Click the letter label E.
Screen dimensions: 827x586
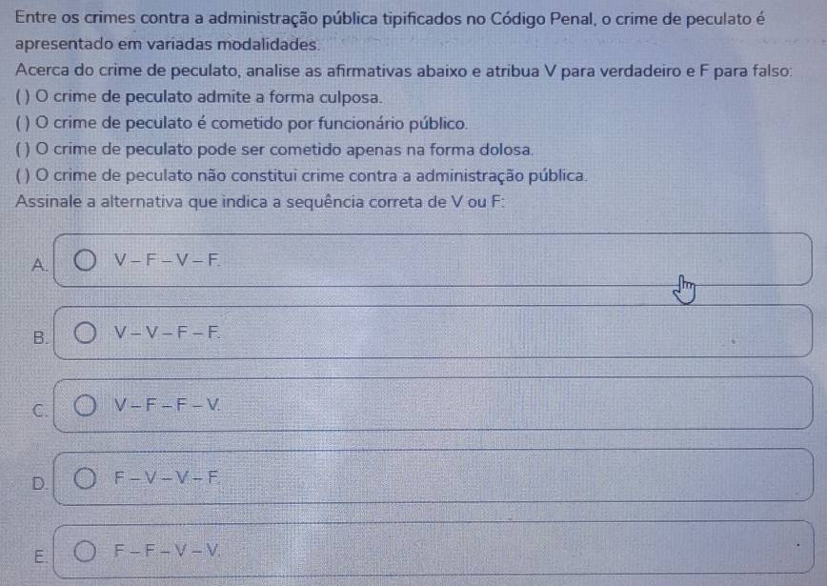coord(39,556)
